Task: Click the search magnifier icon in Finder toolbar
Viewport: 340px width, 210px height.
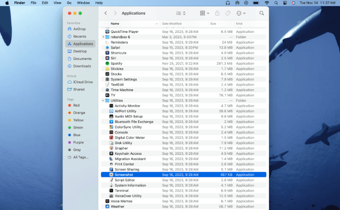Action: (x=262, y=13)
